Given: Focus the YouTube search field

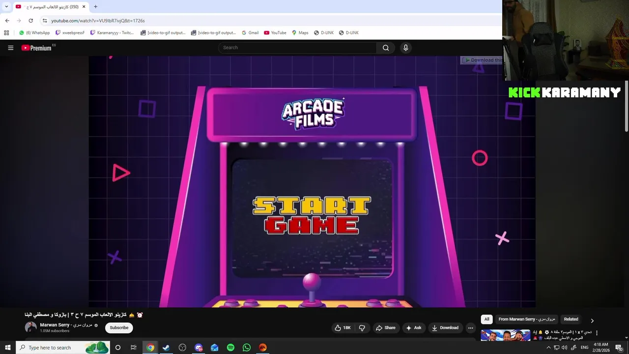Looking at the screenshot, I should click(297, 48).
